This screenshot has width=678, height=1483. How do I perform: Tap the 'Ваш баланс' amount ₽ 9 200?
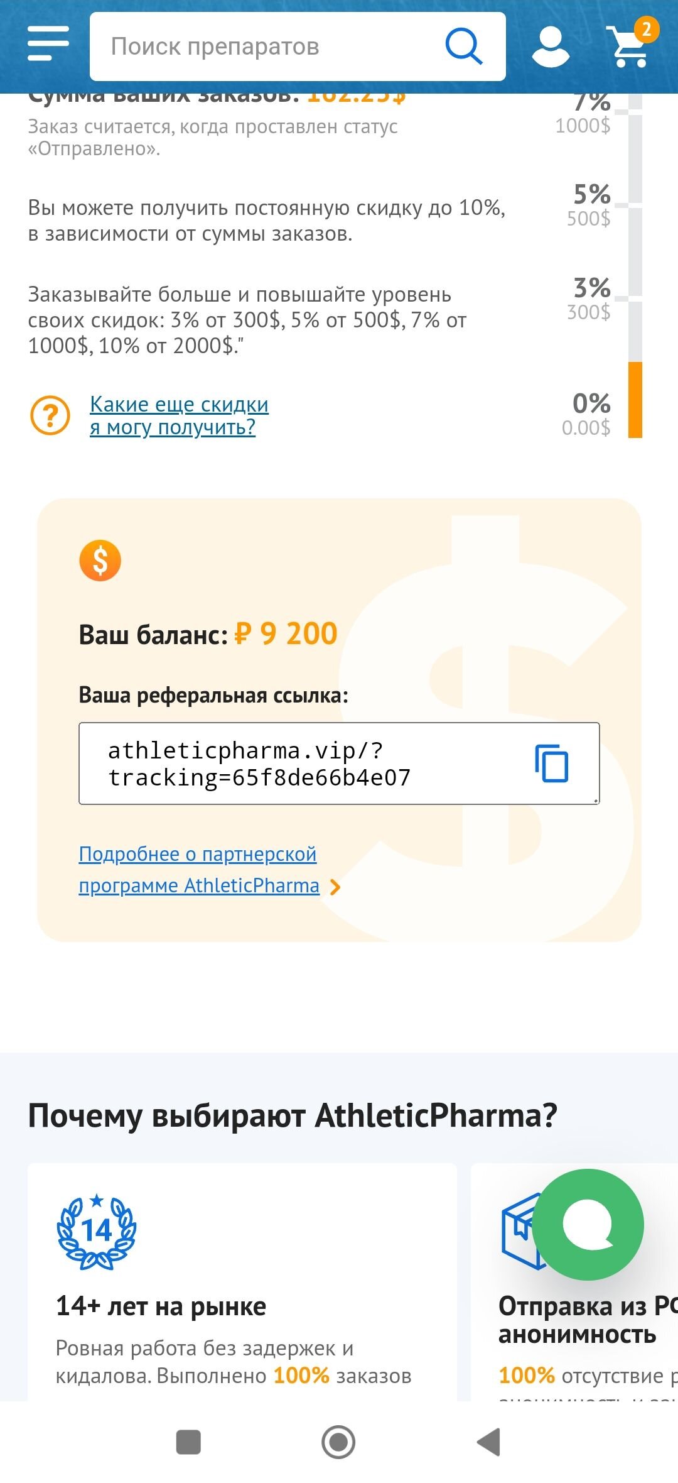(286, 633)
